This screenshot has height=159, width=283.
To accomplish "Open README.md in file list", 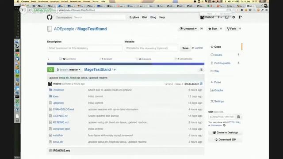I will 61,122.
